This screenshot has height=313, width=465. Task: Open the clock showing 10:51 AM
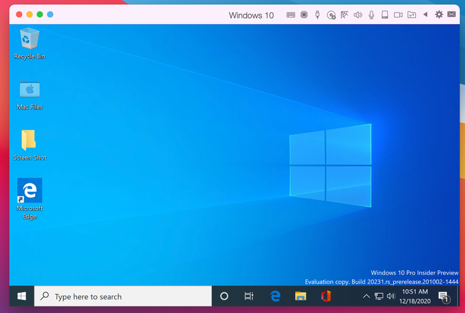click(415, 296)
